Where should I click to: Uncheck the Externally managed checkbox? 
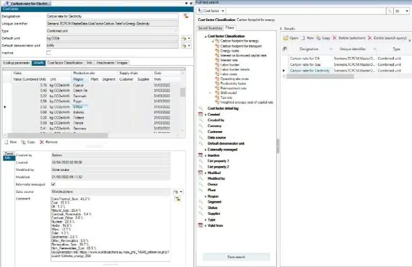(52, 184)
